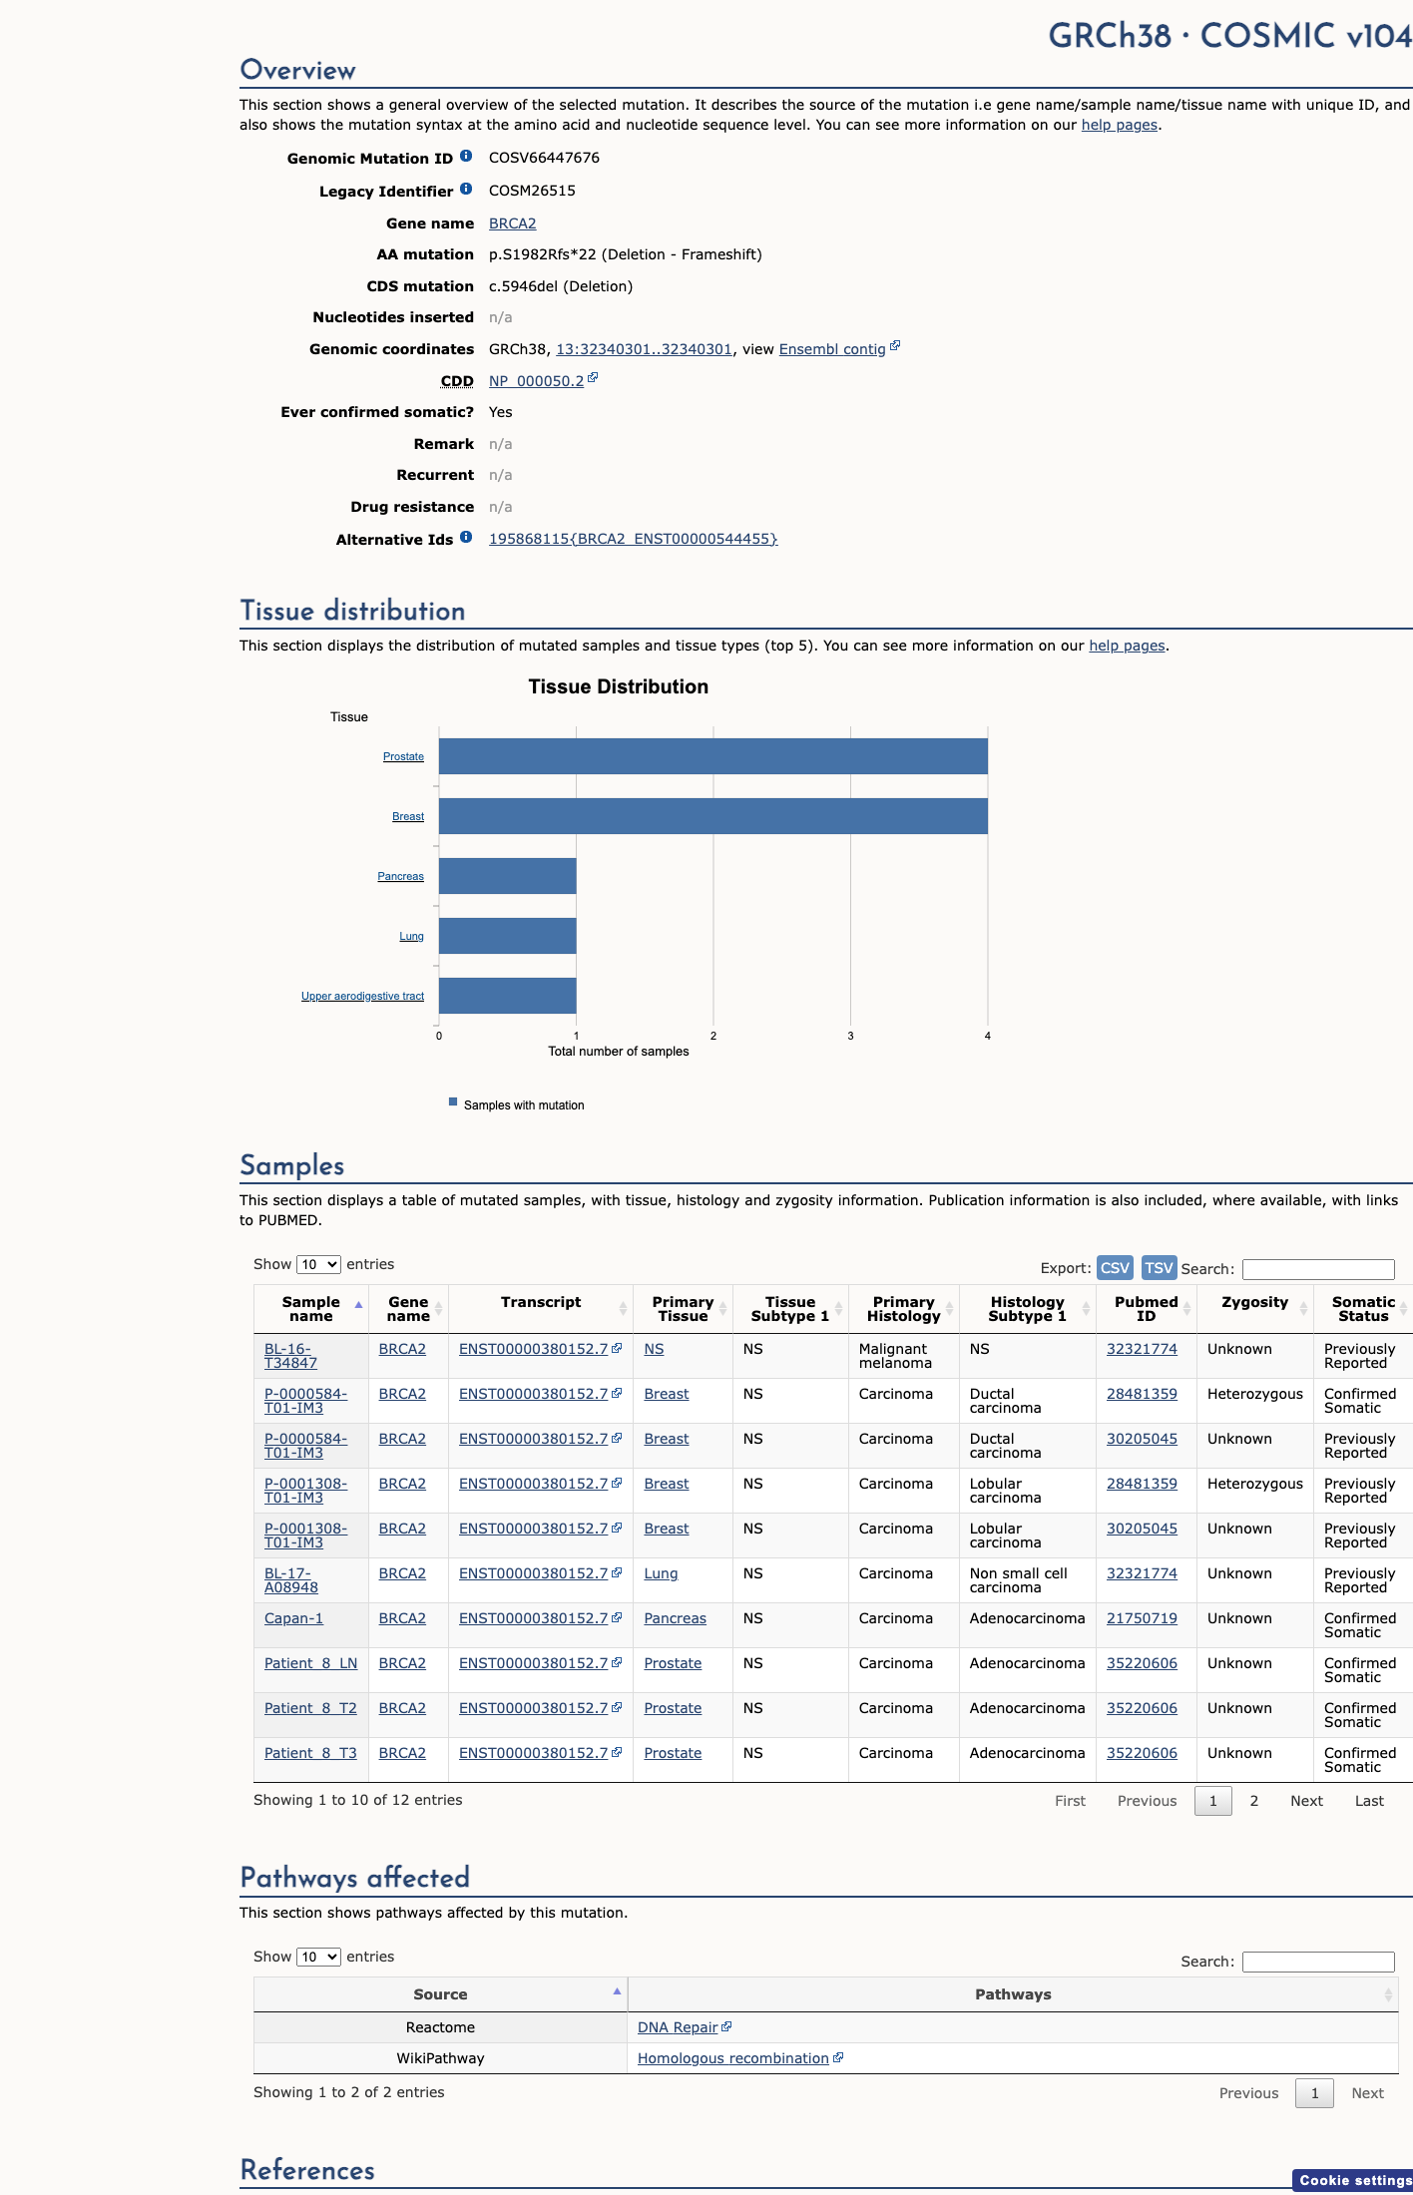The height and width of the screenshot is (2195, 1413).
Task: Sort pathways by Source column arrow
Action: (x=617, y=1991)
